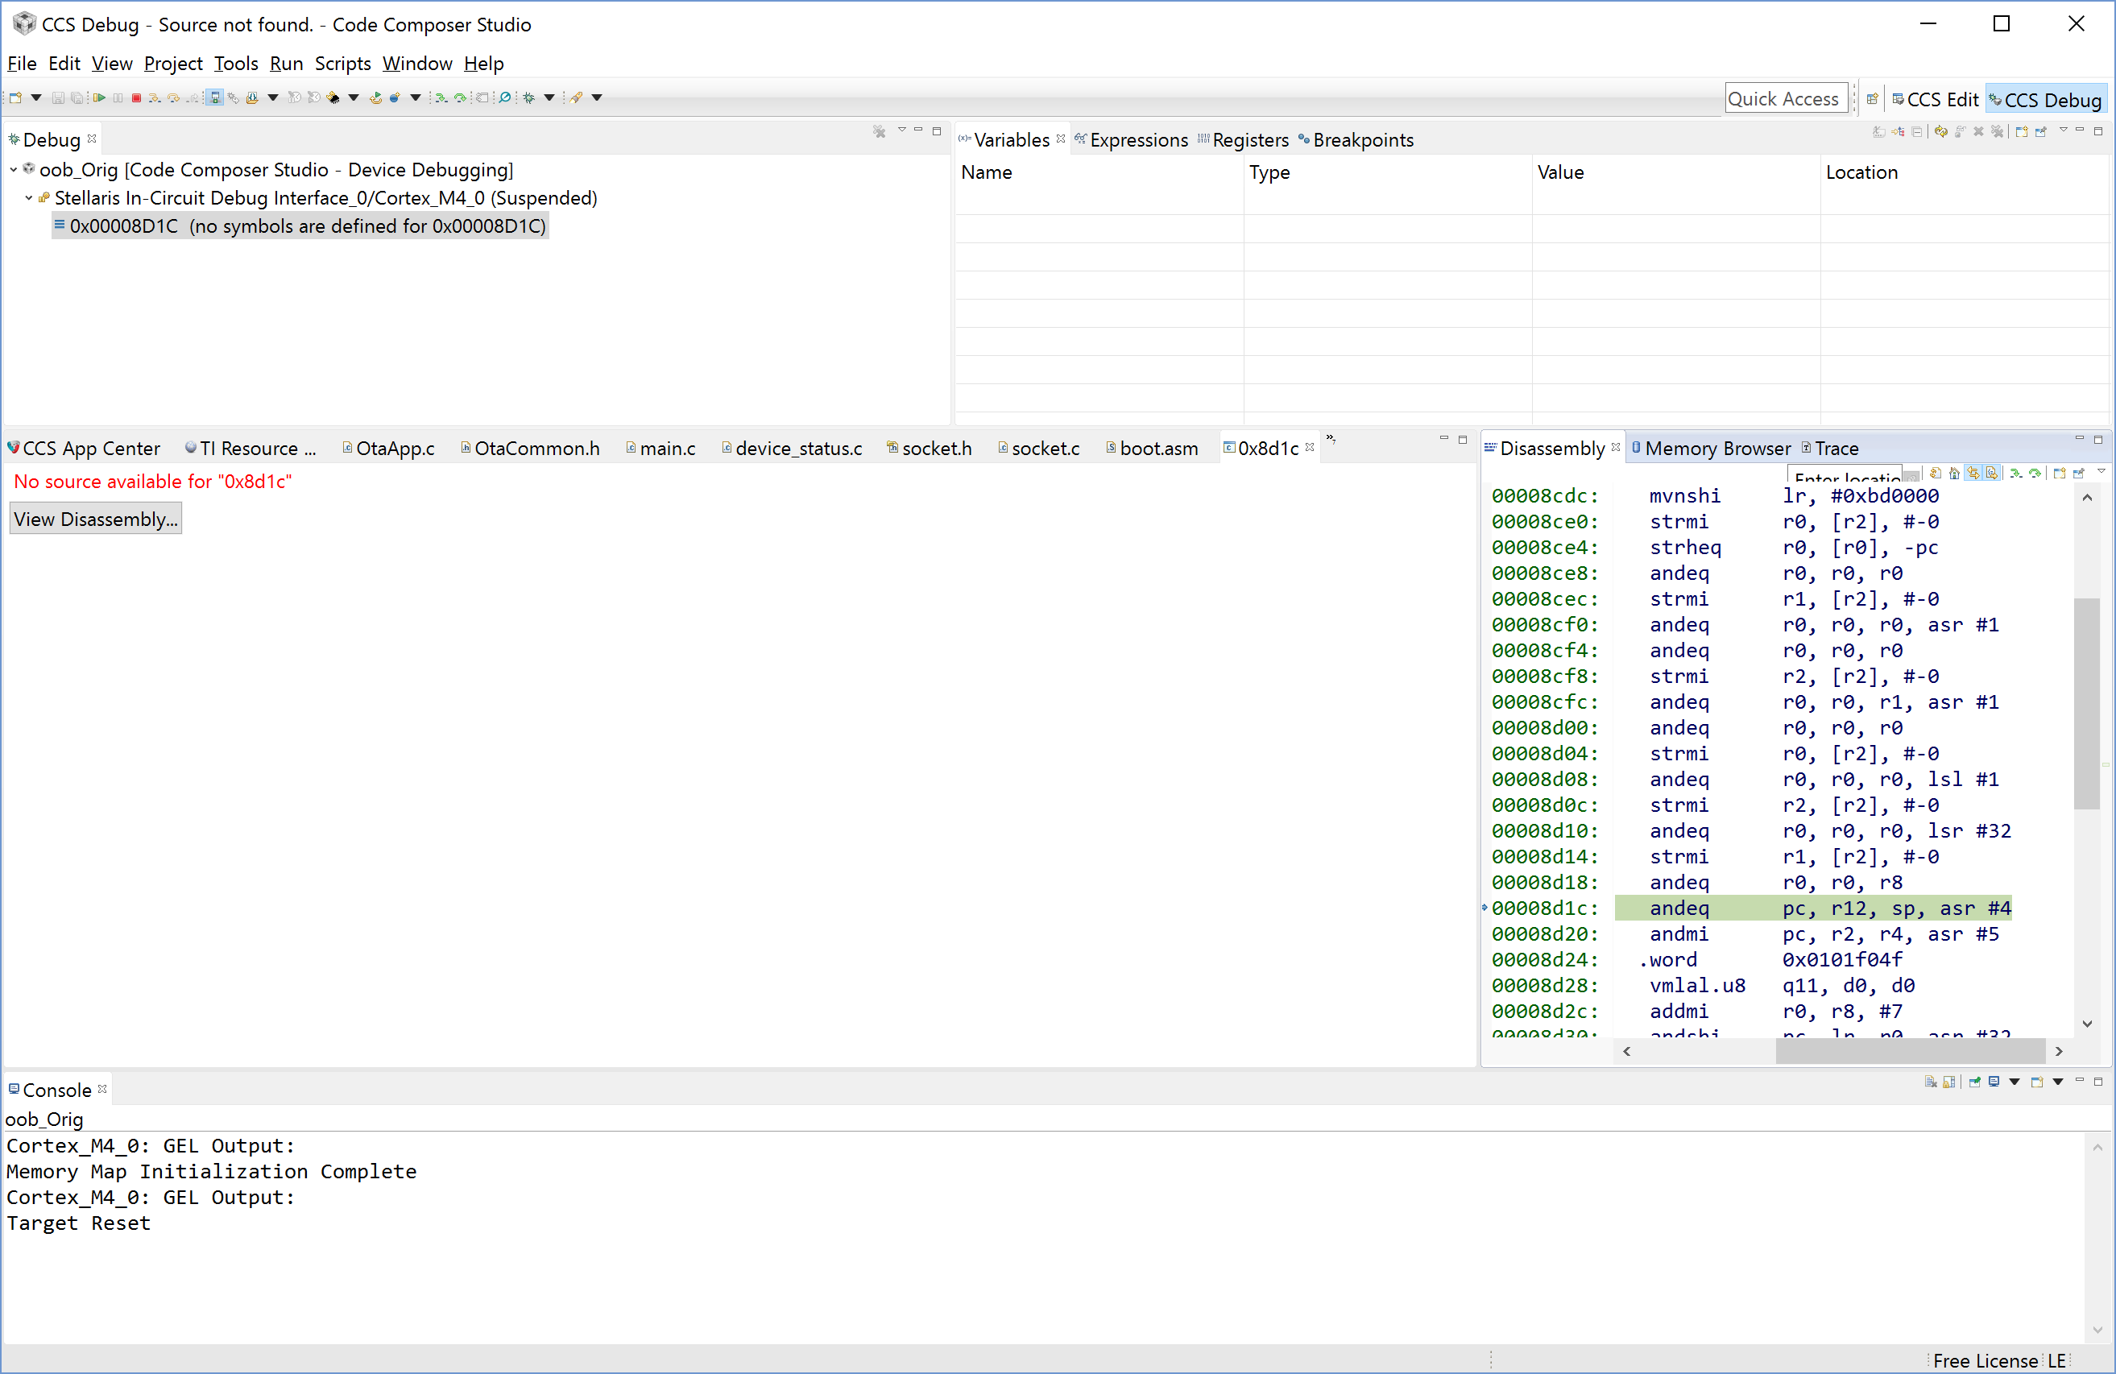This screenshot has height=1374, width=2116.
Task: Refresh the Disassembly view
Action: [x=1936, y=473]
